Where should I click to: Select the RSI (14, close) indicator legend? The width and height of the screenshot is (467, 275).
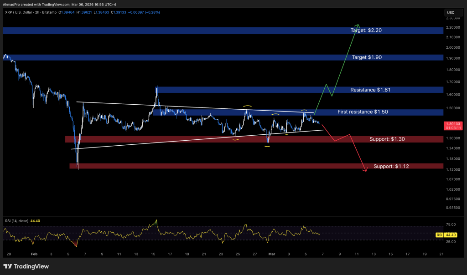click(15, 221)
